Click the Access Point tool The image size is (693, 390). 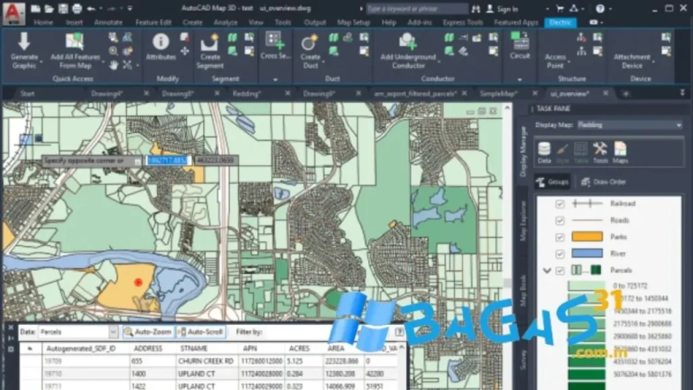pyautogui.click(x=555, y=61)
